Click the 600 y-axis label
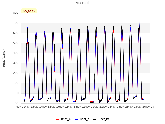The image size is (165, 124). tap(16, 33)
